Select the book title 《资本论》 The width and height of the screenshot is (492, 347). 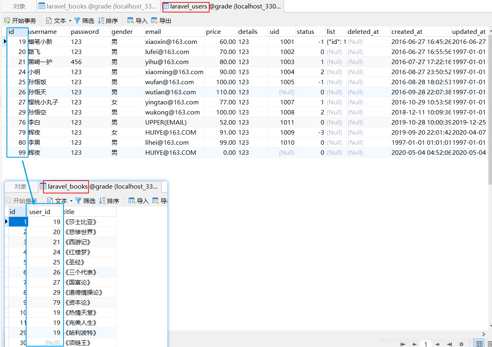(x=89, y=302)
